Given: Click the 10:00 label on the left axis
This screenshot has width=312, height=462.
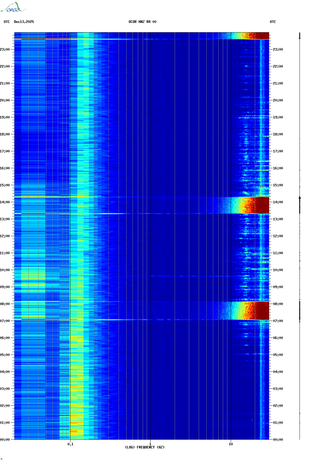Looking at the screenshot, I should [5, 270].
